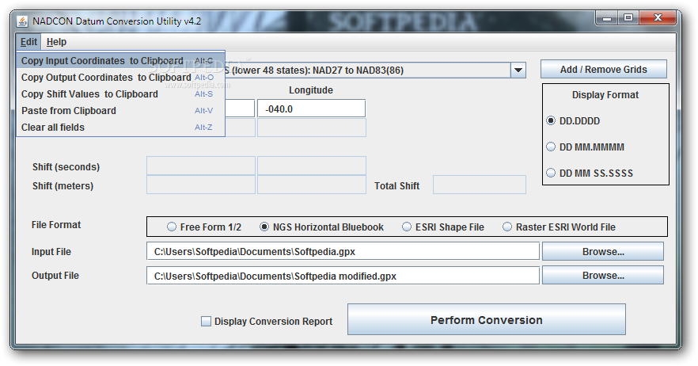Select Clear all fields menu entry
Screen dimensions: 698x366
(x=120, y=127)
